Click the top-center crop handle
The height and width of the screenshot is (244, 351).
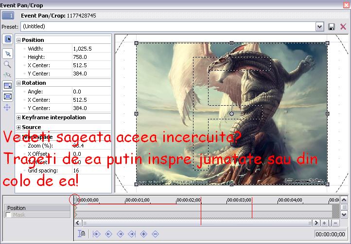point(232,43)
